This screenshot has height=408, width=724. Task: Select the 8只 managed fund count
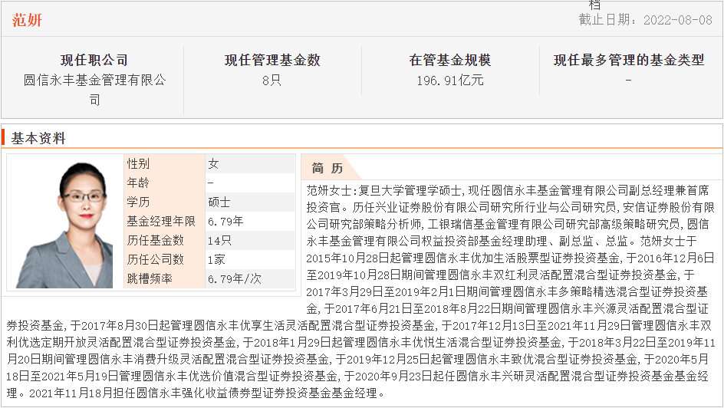pyautogui.click(x=272, y=81)
